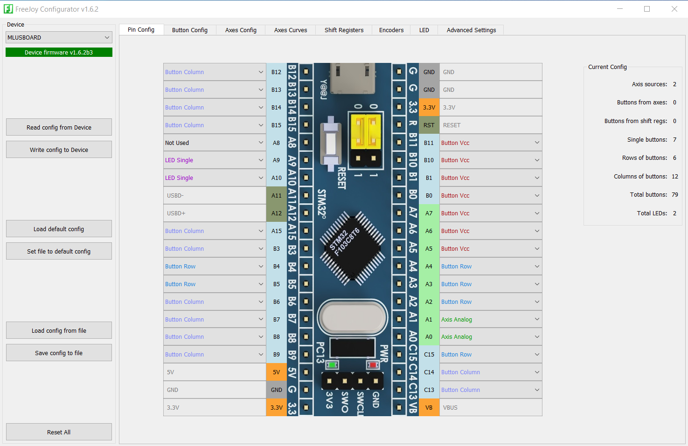Select the Axes Curves tab
The width and height of the screenshot is (688, 446).
coord(290,30)
